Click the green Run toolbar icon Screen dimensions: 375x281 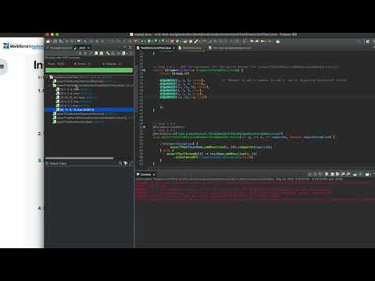(149, 41)
